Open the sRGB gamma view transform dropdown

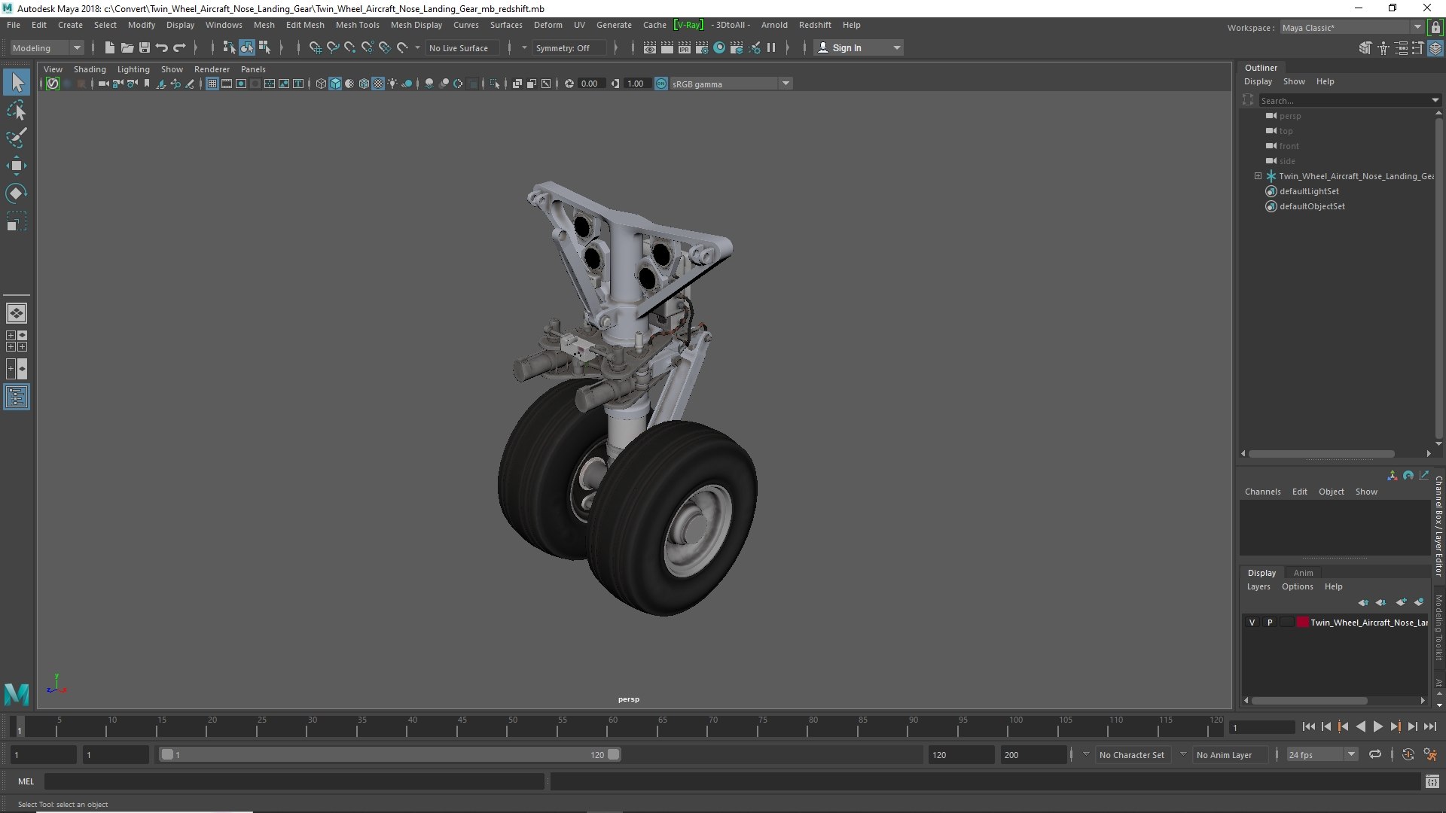731,84
